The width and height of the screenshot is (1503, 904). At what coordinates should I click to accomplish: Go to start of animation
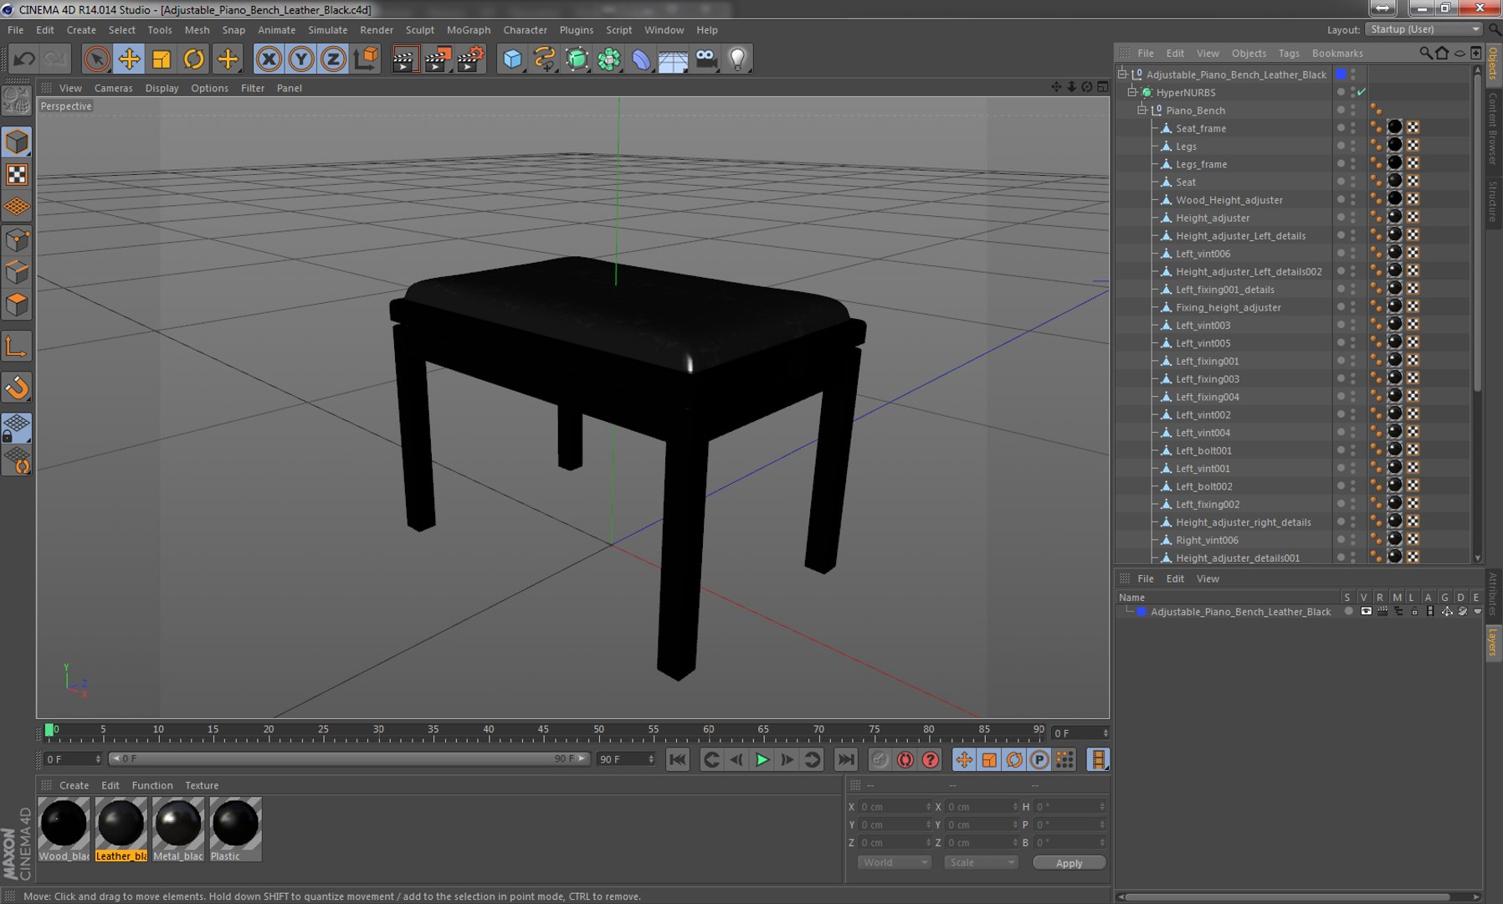coord(678,759)
